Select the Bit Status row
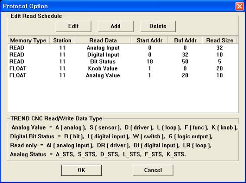 coord(123,61)
